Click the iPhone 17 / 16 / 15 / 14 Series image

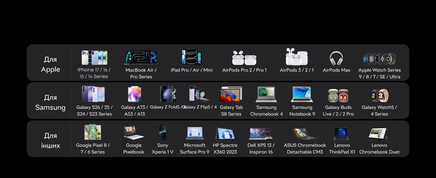click(x=94, y=58)
